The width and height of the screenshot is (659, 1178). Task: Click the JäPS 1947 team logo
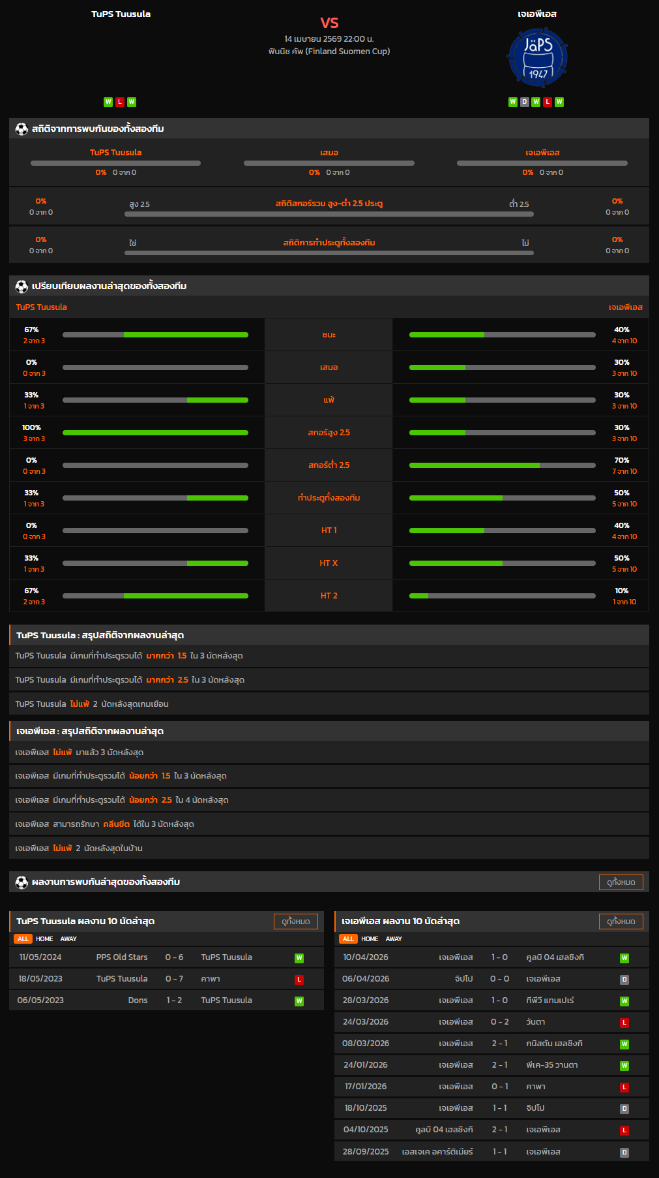537,57
